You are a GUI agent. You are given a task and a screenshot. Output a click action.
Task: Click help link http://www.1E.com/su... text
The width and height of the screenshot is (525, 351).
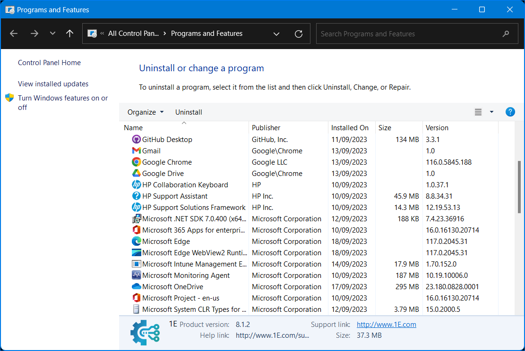point(272,335)
